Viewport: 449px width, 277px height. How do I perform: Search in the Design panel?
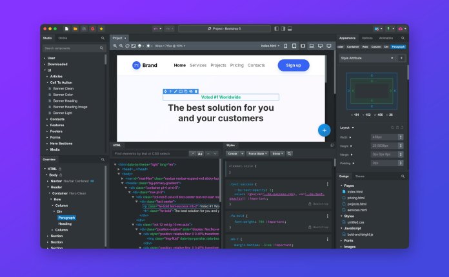coord(403,177)
